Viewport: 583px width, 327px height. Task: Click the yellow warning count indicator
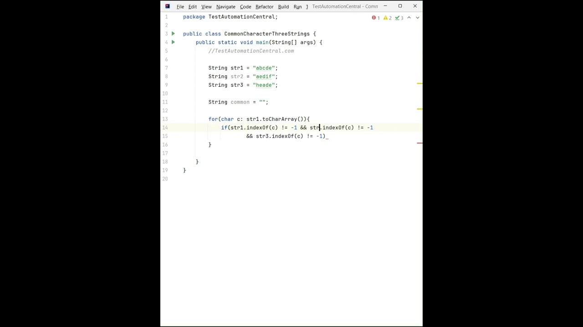click(388, 18)
